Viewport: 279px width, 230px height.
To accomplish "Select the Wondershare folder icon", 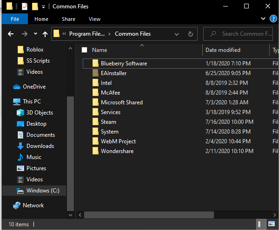I will [x=95, y=151].
